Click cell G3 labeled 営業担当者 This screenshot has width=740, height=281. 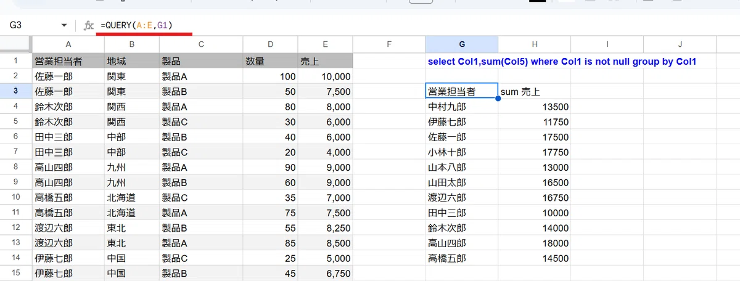[x=462, y=91]
